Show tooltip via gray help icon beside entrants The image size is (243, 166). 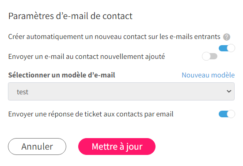click(x=227, y=37)
